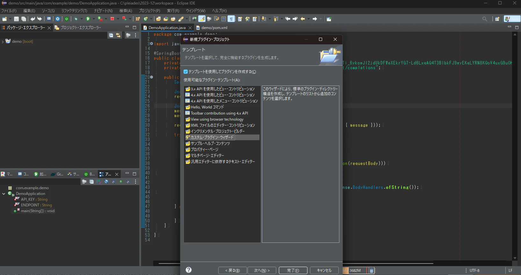Click the green Run button in the toolbar
Screen dimensions: 521x275
tap(88, 19)
